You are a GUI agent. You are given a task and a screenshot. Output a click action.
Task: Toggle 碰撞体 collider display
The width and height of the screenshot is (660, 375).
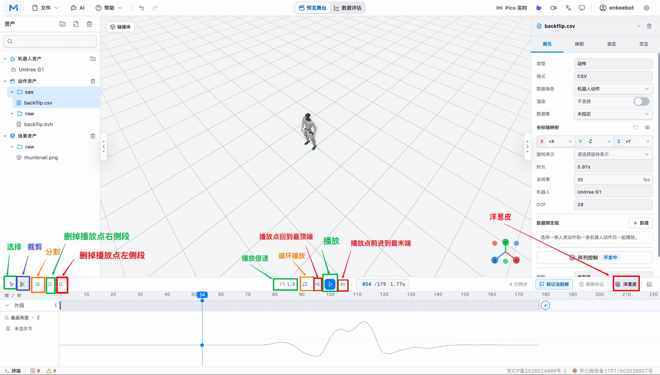click(x=120, y=27)
